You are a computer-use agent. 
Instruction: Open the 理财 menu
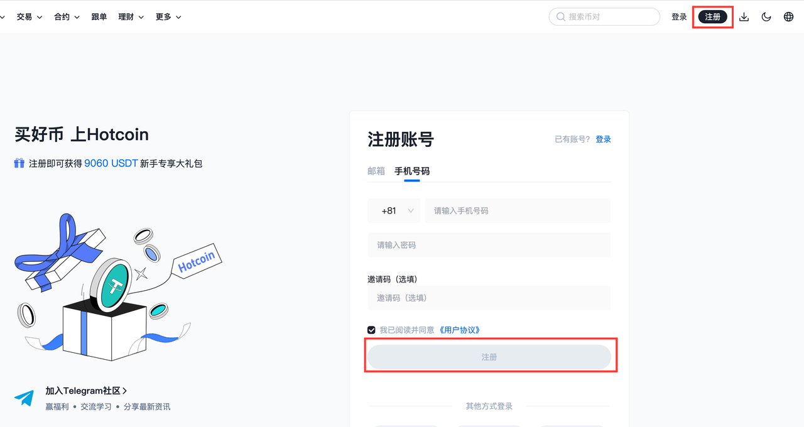tap(131, 17)
